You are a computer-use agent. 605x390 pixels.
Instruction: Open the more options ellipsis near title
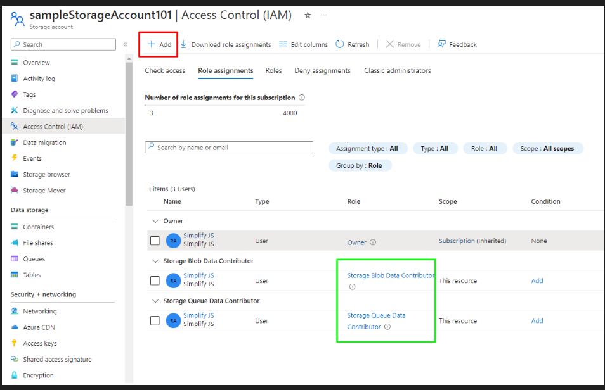(x=323, y=15)
